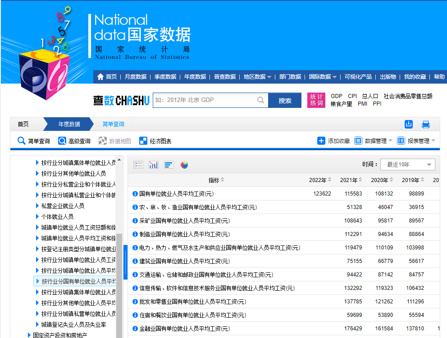Switch to the 年度数据 menu item
Screen dimensions: 447x338
(x=195, y=76)
